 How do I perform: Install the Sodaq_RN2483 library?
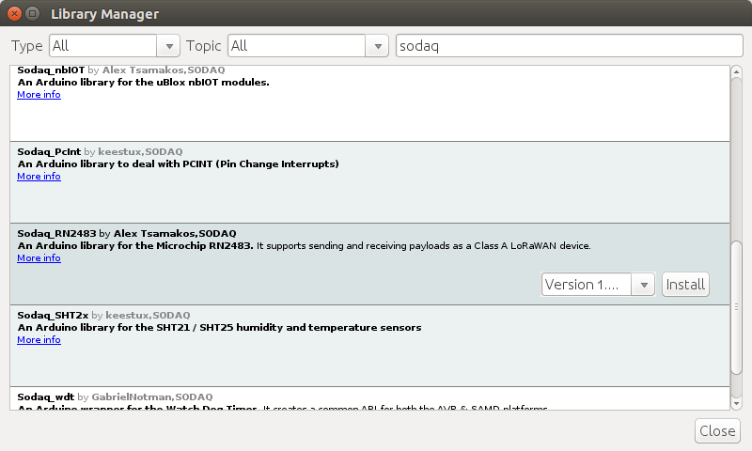pyautogui.click(x=685, y=285)
